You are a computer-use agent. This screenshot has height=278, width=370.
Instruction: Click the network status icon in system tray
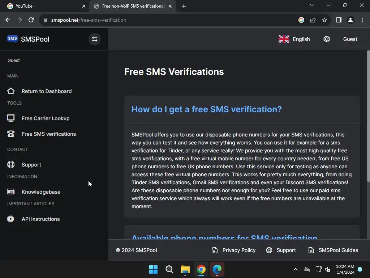pyautogui.click(x=319, y=269)
